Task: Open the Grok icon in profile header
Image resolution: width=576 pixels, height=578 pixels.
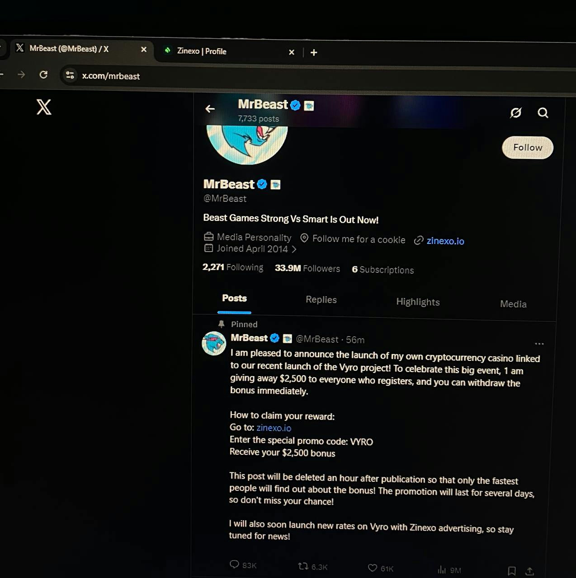Action: (x=515, y=112)
